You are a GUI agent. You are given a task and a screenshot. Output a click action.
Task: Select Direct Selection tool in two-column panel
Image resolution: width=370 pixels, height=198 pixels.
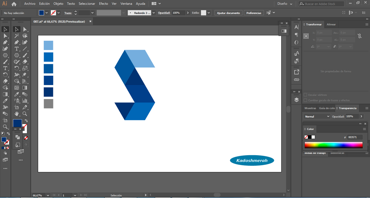tap(25, 29)
